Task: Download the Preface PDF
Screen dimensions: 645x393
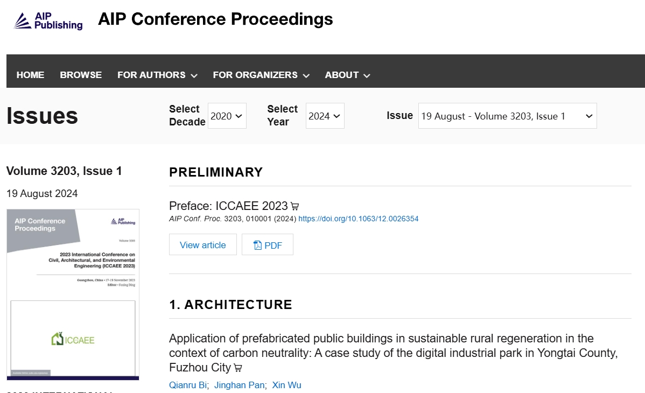Action: coord(268,245)
